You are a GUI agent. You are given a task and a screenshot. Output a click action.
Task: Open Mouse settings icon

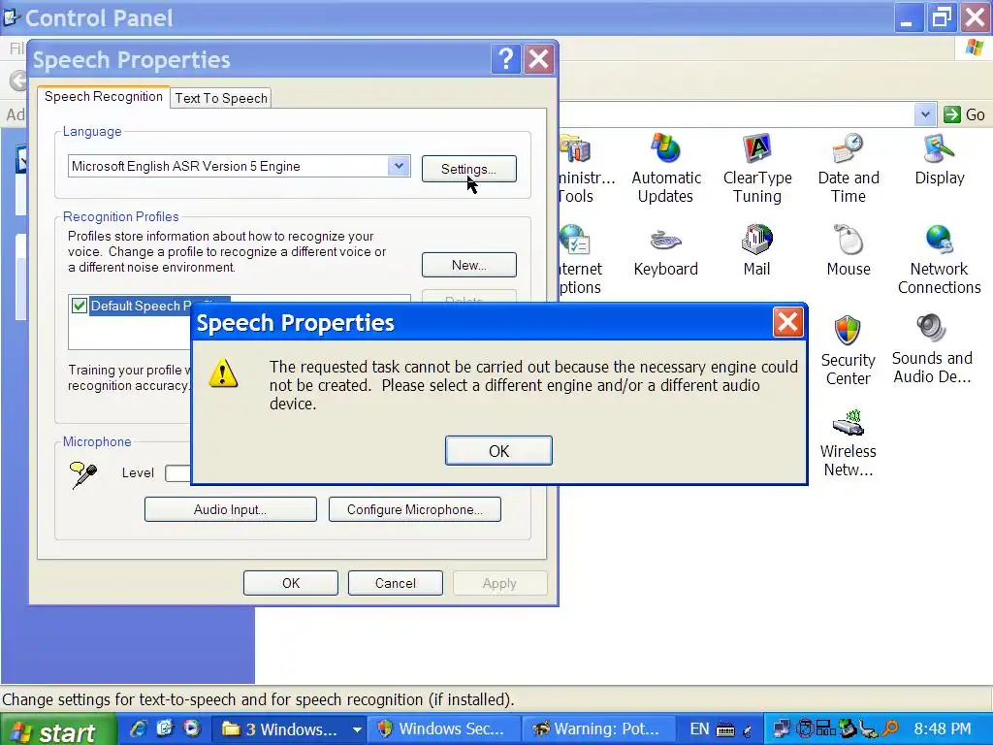click(849, 250)
